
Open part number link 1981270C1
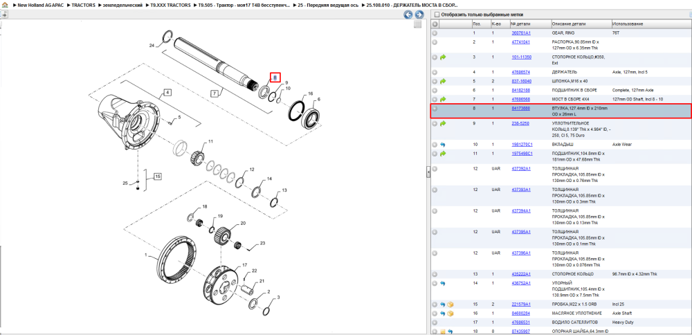pyautogui.click(x=522, y=145)
